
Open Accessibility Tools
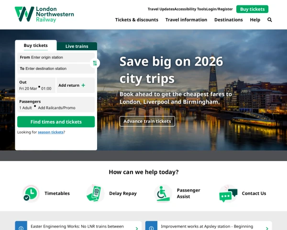coord(190,9)
